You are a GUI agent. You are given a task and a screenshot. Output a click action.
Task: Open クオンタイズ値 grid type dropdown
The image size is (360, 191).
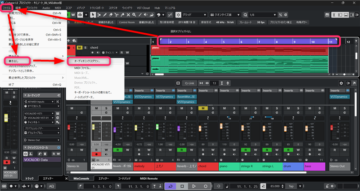225,15
